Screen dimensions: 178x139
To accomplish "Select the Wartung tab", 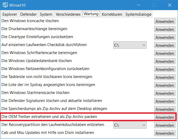I will pyautogui.click(x=91, y=14).
